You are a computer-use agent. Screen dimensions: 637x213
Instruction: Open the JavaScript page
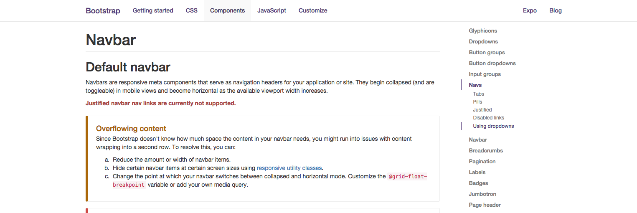pyautogui.click(x=272, y=10)
